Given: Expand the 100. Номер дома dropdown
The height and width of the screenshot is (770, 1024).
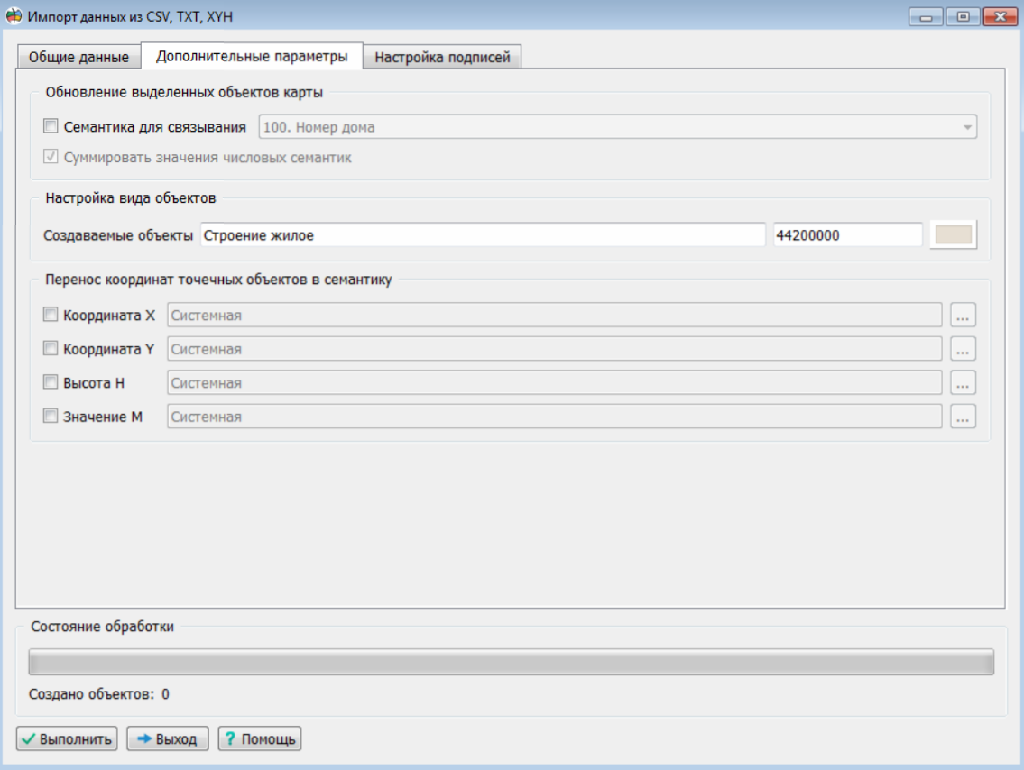Looking at the screenshot, I should point(967,127).
